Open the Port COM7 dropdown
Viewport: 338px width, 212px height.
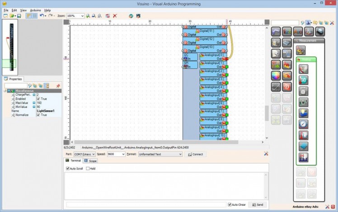tap(94, 154)
